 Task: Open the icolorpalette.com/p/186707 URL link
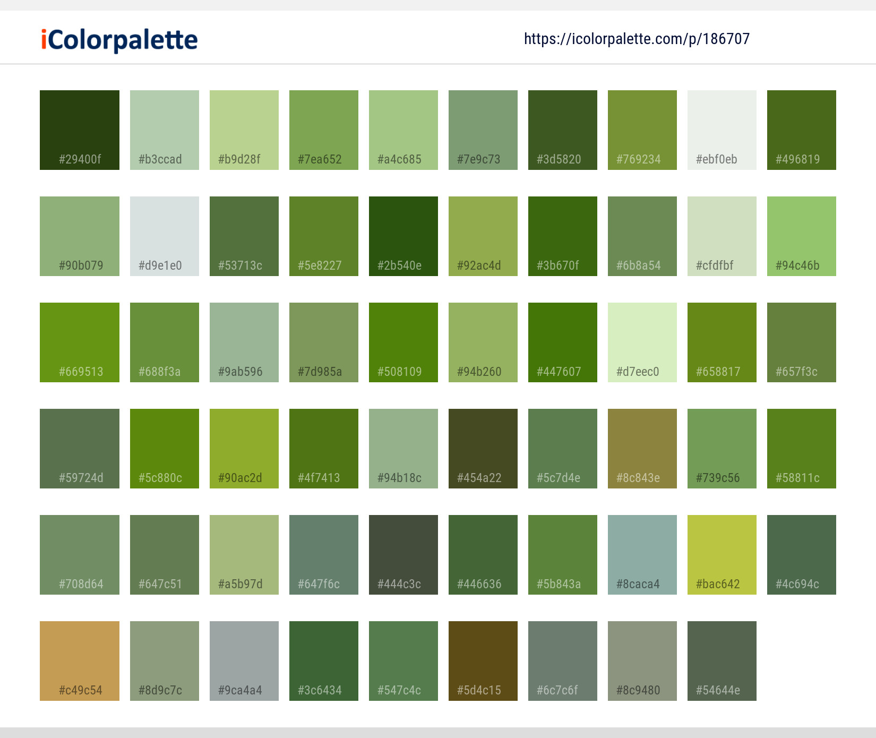pyautogui.click(x=637, y=39)
